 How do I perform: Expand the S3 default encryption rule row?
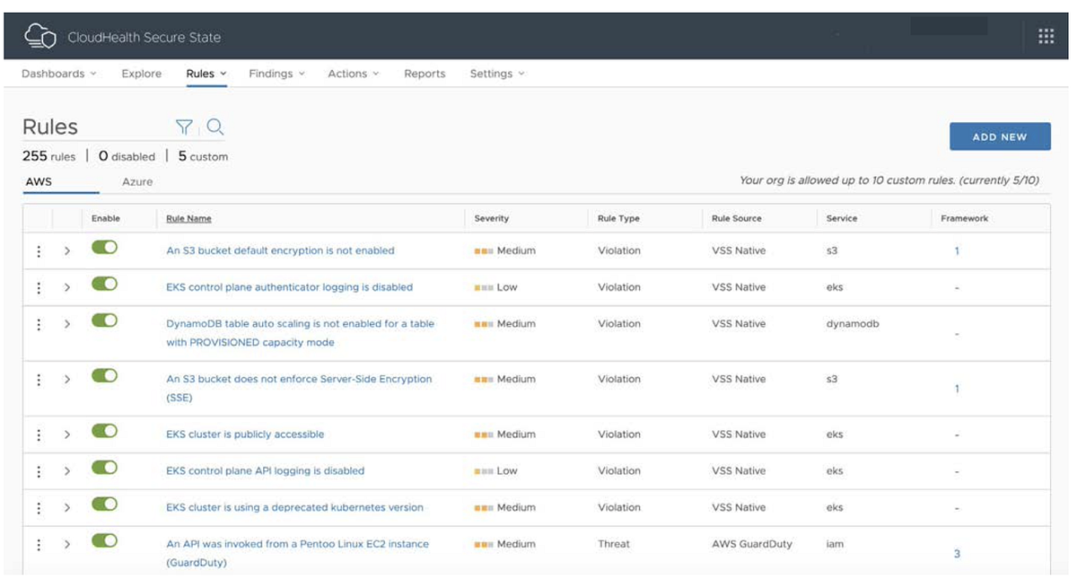click(67, 251)
